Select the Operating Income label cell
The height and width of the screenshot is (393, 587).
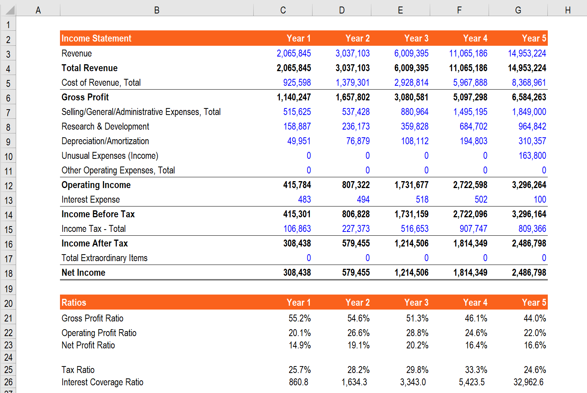96,185
